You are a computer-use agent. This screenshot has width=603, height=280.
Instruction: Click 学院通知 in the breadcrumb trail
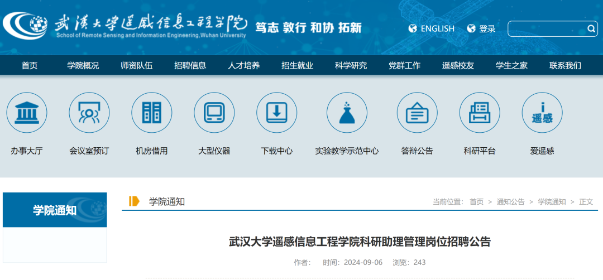tap(552, 202)
